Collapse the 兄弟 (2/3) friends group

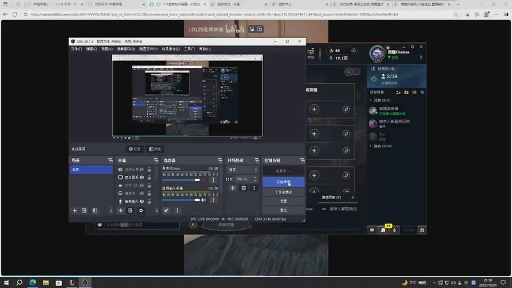coord(371,100)
